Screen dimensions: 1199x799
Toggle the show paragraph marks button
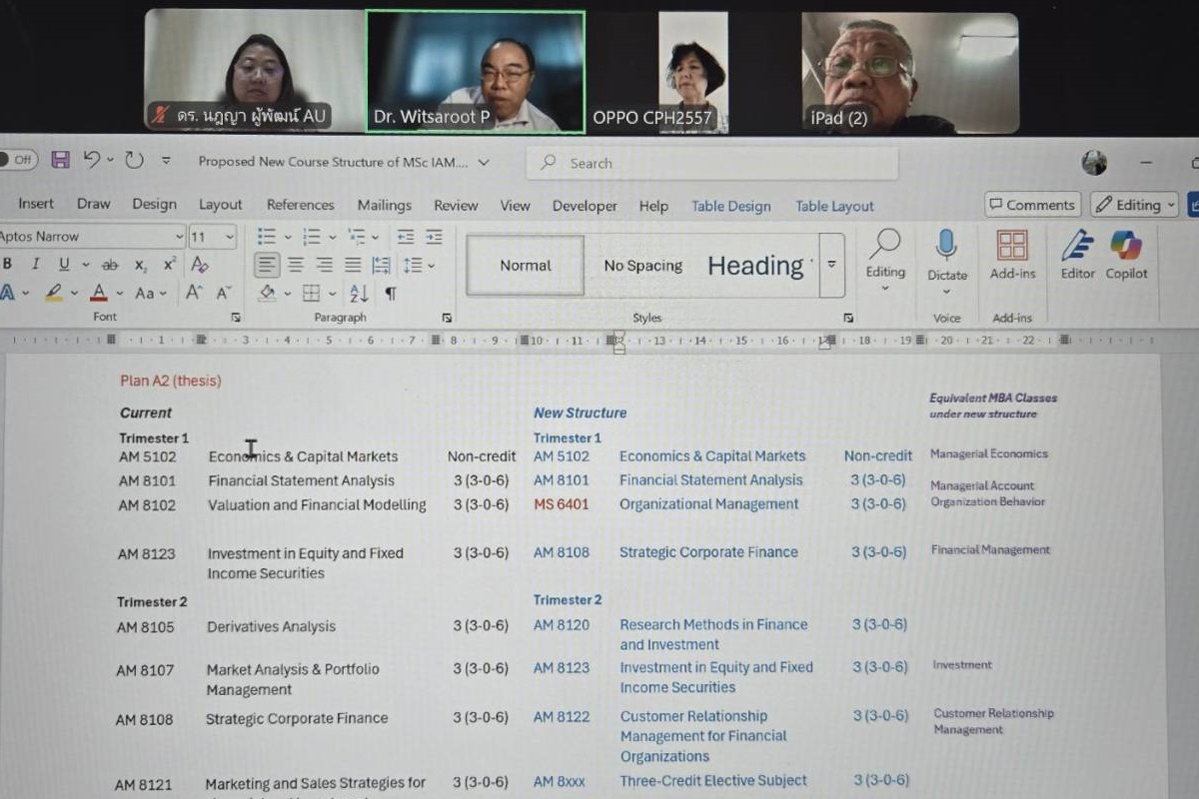tap(391, 294)
